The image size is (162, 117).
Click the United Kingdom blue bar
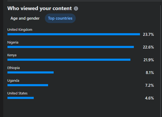74,34
